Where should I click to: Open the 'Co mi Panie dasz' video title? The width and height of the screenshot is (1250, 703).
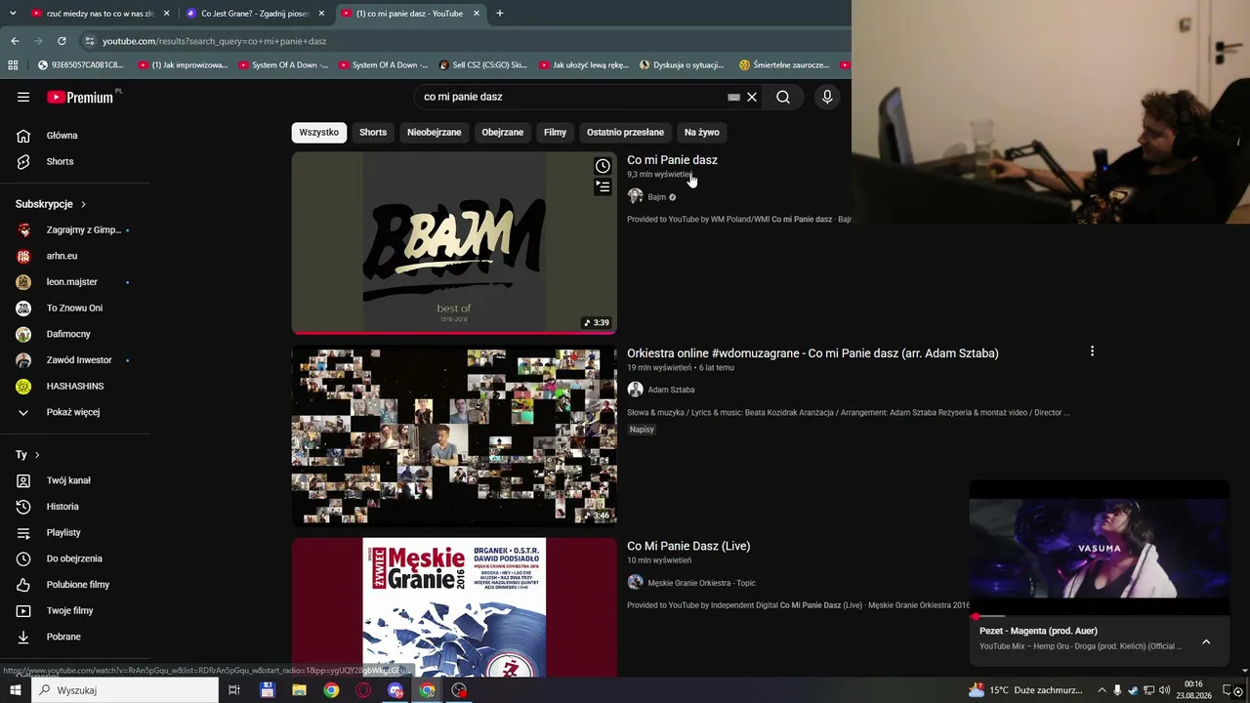coord(672,160)
